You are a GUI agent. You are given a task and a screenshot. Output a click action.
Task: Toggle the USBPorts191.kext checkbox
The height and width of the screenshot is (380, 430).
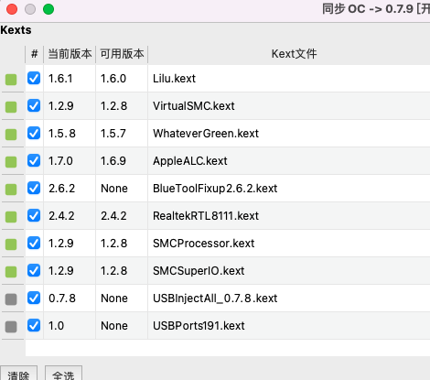coord(34,325)
